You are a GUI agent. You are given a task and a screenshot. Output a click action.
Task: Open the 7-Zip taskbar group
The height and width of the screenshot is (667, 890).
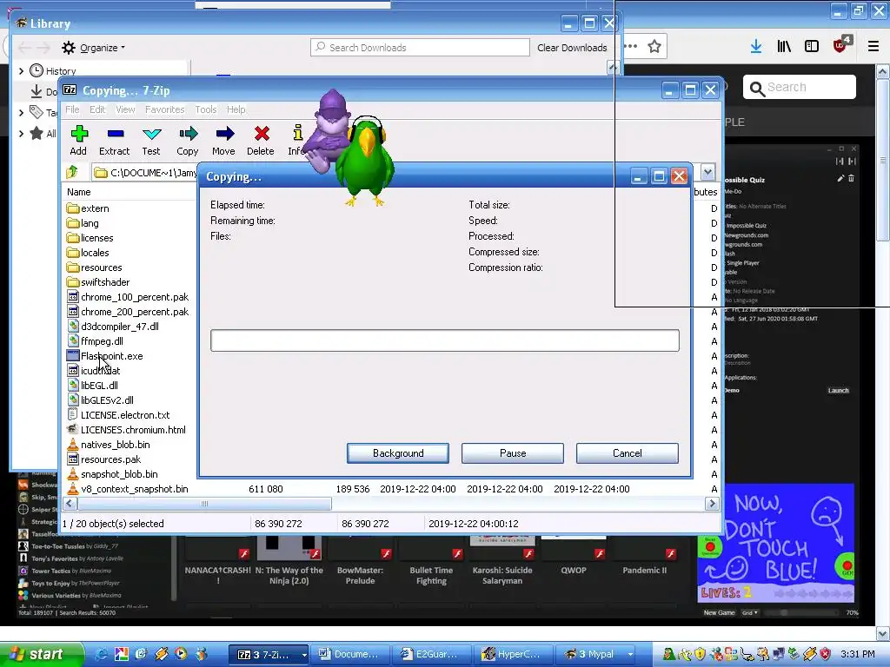coord(269,655)
